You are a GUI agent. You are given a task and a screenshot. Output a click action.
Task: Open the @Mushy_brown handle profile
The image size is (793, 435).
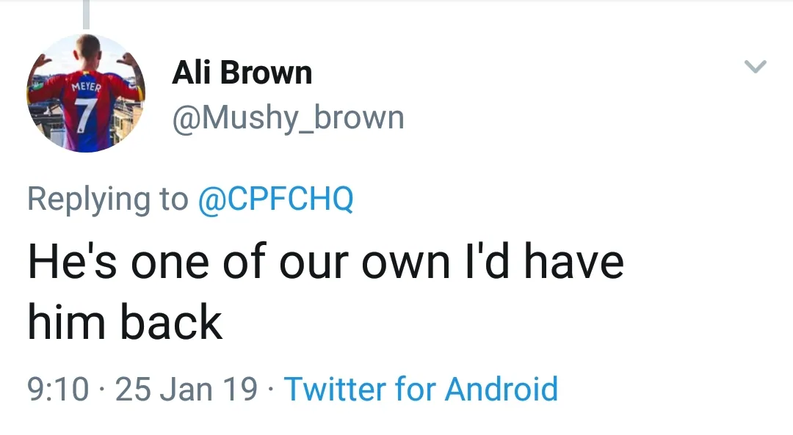pos(288,117)
